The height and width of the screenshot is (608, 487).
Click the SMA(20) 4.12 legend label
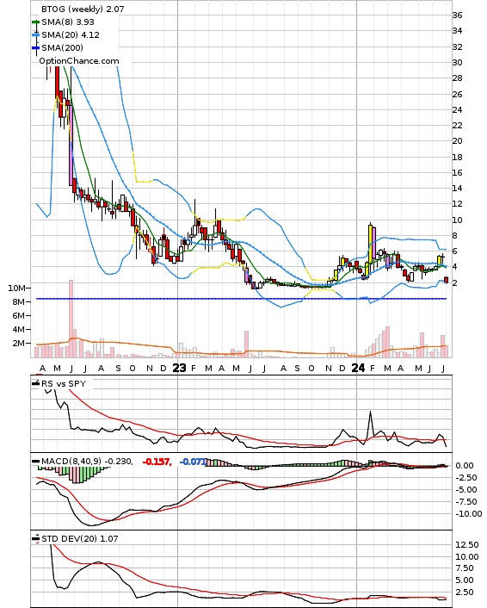pyautogui.click(x=71, y=35)
